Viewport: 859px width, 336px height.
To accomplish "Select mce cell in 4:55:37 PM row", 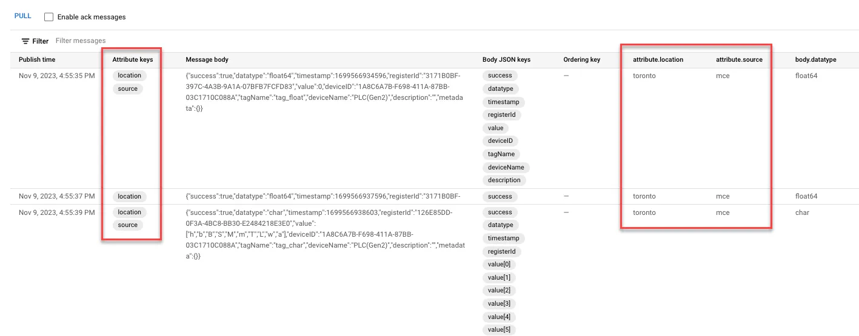I will 723,197.
